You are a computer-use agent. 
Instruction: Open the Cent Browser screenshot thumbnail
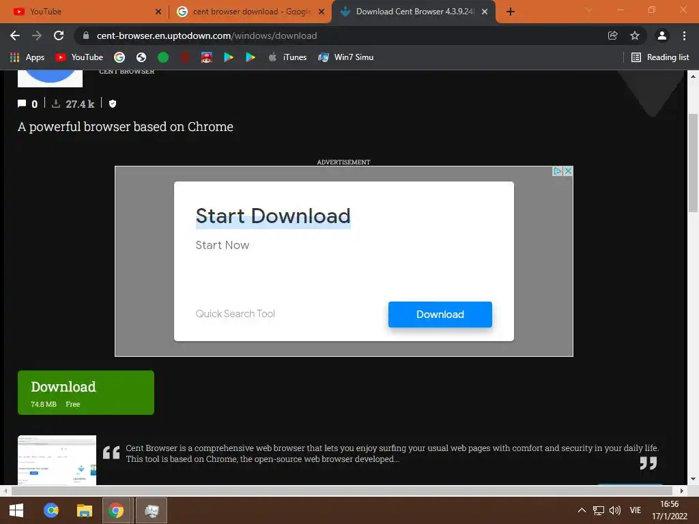[x=57, y=460]
